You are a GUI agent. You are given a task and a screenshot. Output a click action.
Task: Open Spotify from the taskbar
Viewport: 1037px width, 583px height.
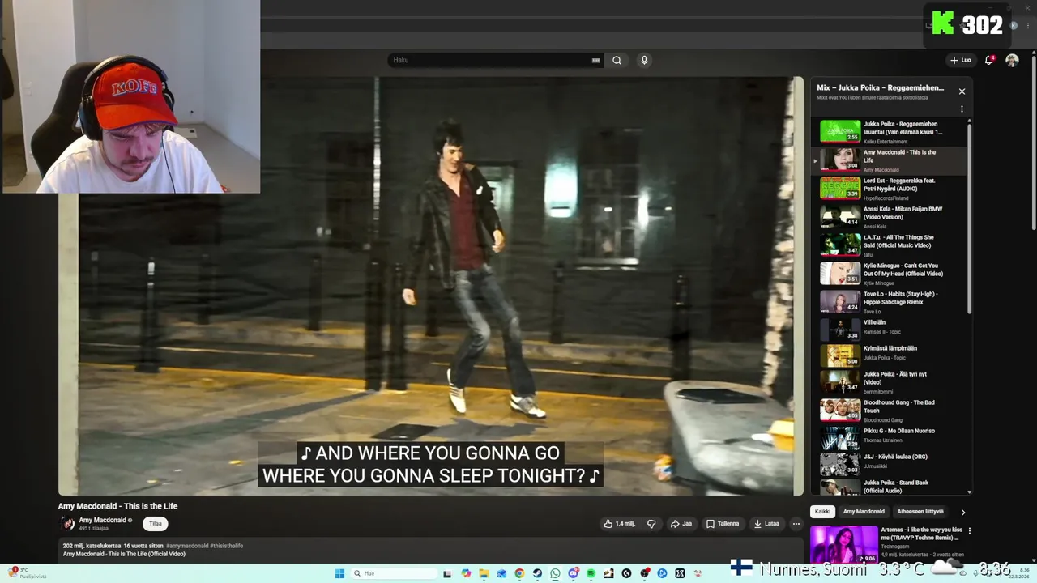click(x=591, y=573)
